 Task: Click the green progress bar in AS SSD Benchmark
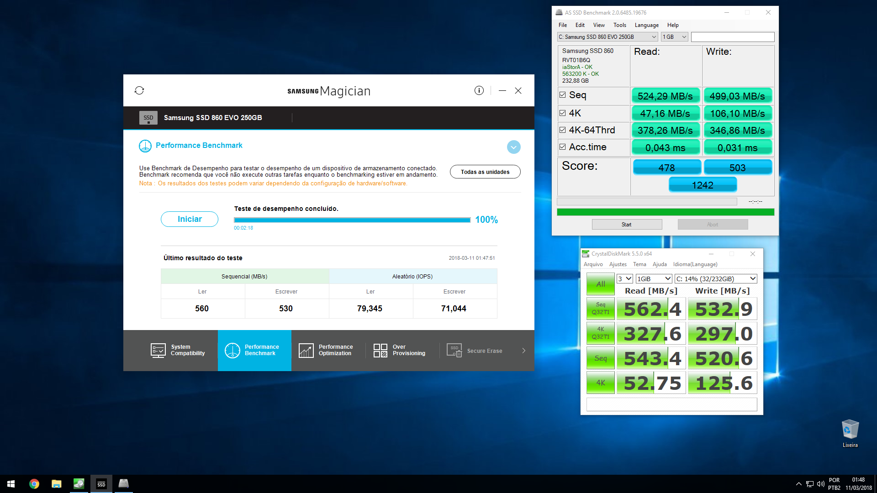[x=666, y=212]
